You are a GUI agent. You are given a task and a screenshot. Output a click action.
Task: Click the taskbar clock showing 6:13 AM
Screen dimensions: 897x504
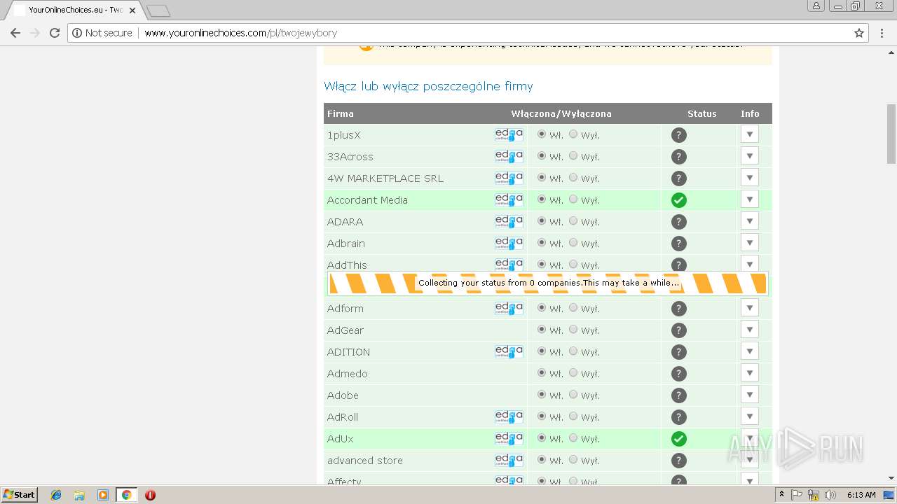pyautogui.click(x=861, y=495)
